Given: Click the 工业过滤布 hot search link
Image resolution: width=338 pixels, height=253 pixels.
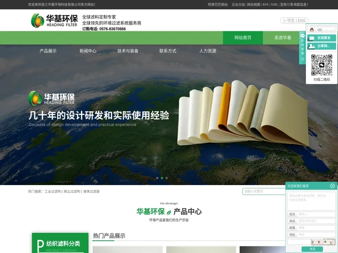Looking at the screenshot, I should pos(53,192).
